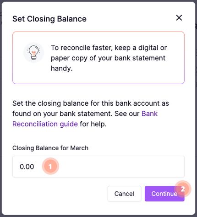Click the 'for help.' text after link
Screen dimensions: 197x217
point(93,124)
